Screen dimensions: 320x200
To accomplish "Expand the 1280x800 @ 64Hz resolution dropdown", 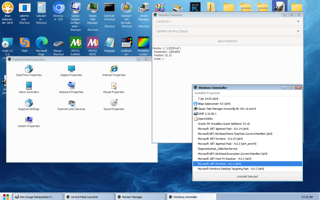I will [x=228, y=31].
